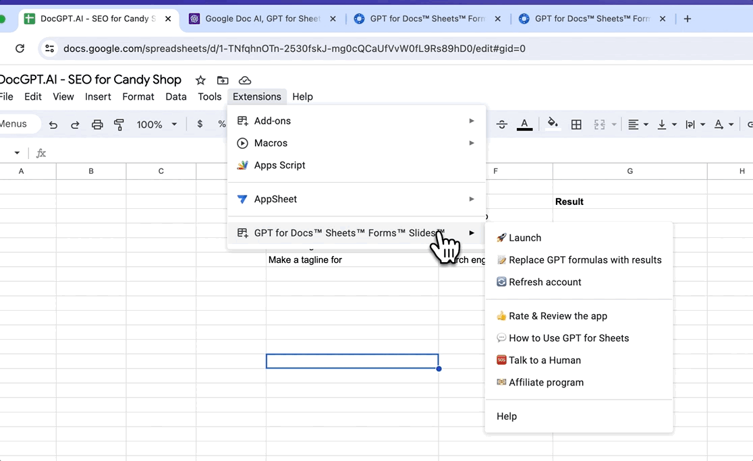The image size is (753, 461).
Task: Close the DocGPT.AI SEO for Candy tab
Action: coord(168,19)
